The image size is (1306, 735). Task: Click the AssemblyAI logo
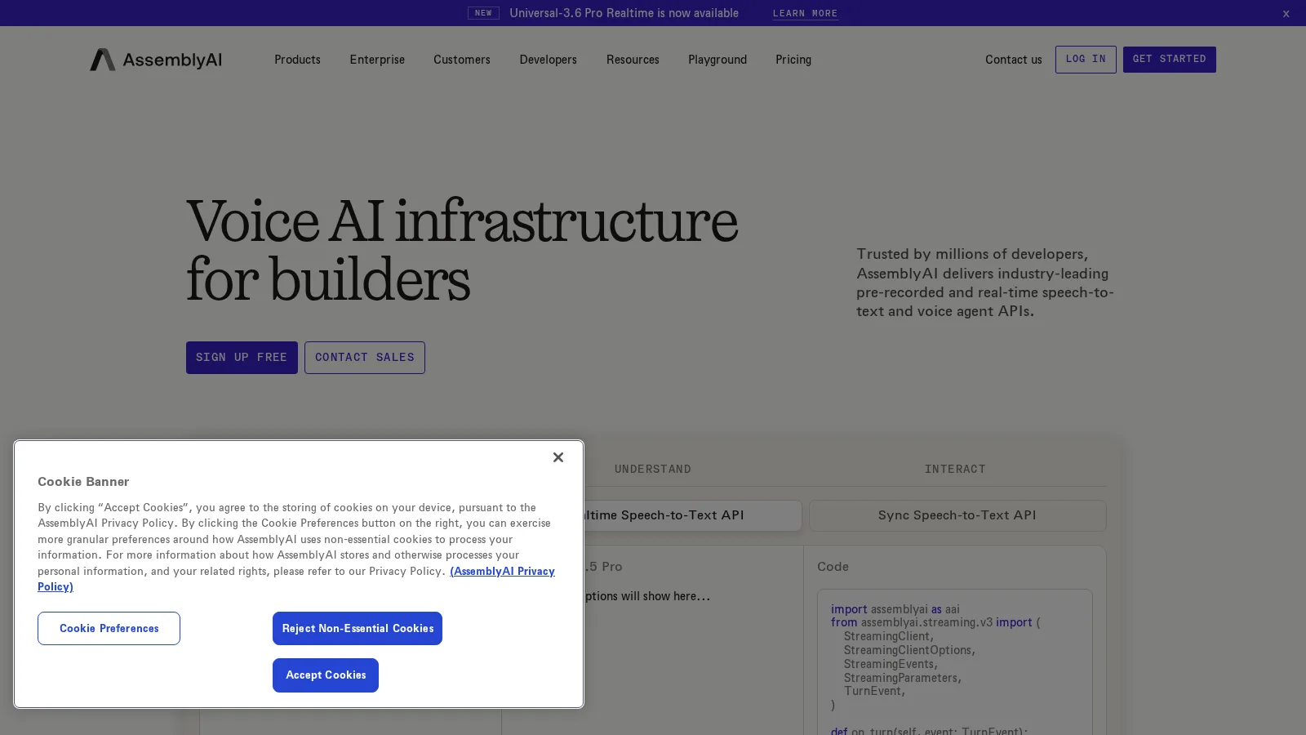coord(156,60)
